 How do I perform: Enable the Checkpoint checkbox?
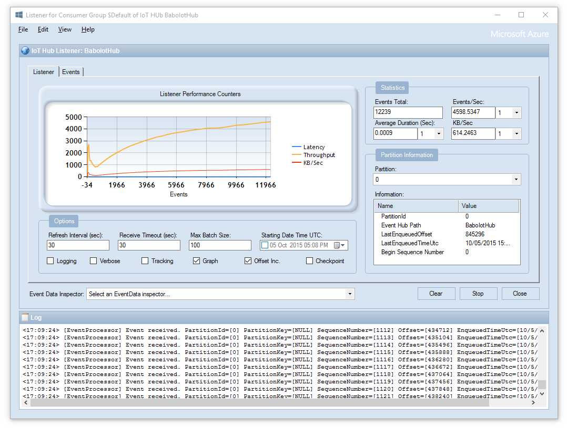(309, 261)
